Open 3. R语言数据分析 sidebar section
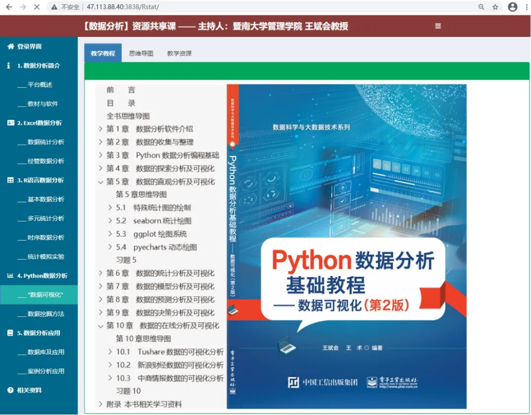This screenshot has height=415, width=531. click(x=39, y=180)
